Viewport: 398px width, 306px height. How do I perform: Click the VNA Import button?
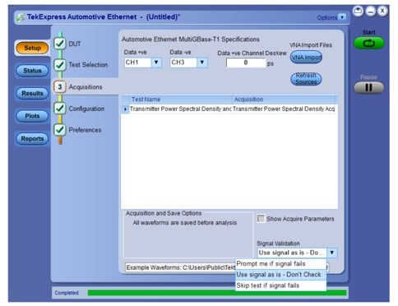[306, 58]
